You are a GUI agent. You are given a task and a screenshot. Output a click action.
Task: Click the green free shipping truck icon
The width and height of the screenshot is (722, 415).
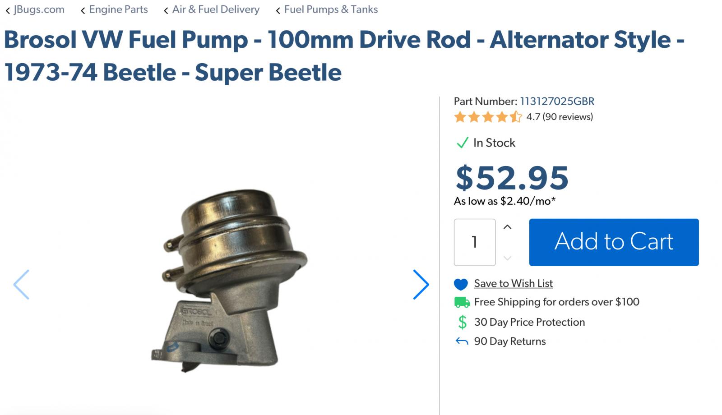[x=462, y=302]
